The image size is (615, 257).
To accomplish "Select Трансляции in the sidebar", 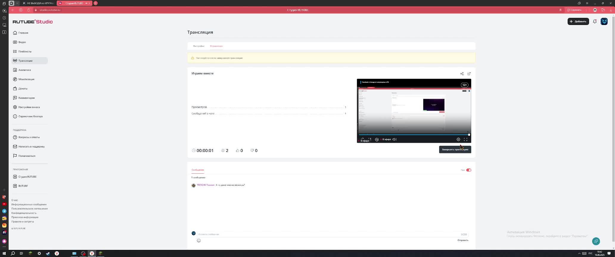I will [29, 61].
